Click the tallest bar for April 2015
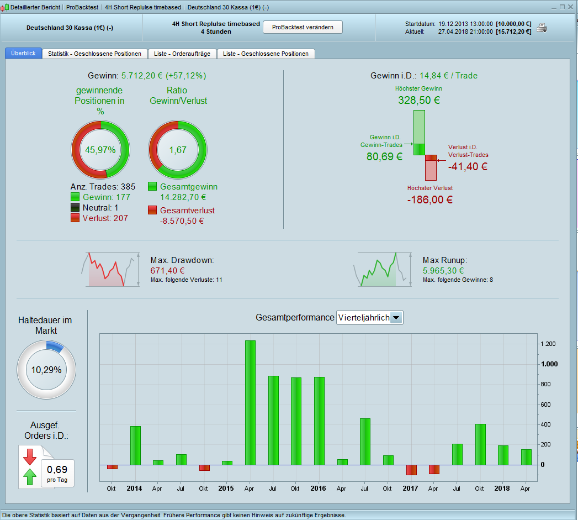 [250, 403]
